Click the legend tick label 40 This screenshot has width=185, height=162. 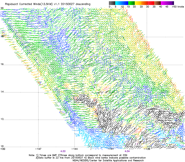pos(160,7)
